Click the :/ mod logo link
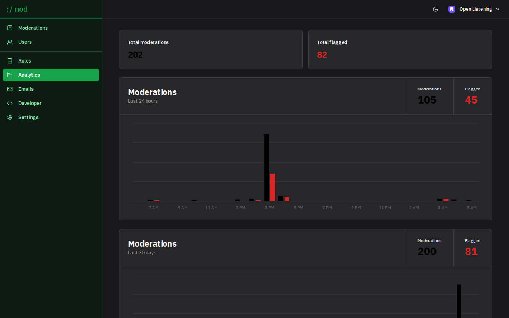This screenshot has width=509, height=318. coord(17,9)
